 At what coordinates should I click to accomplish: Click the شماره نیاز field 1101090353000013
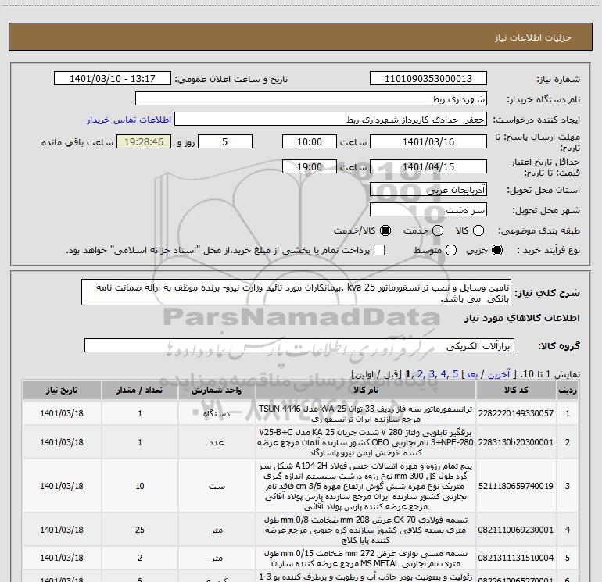click(x=428, y=79)
